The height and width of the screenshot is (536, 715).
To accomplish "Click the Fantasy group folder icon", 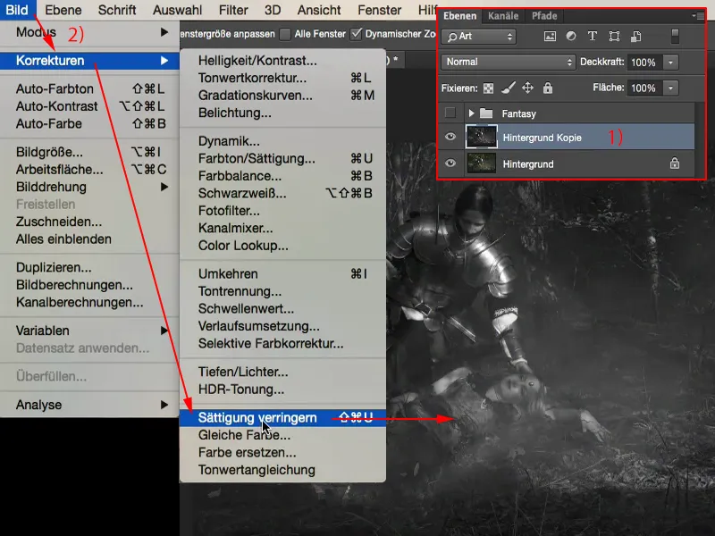I will click(486, 113).
